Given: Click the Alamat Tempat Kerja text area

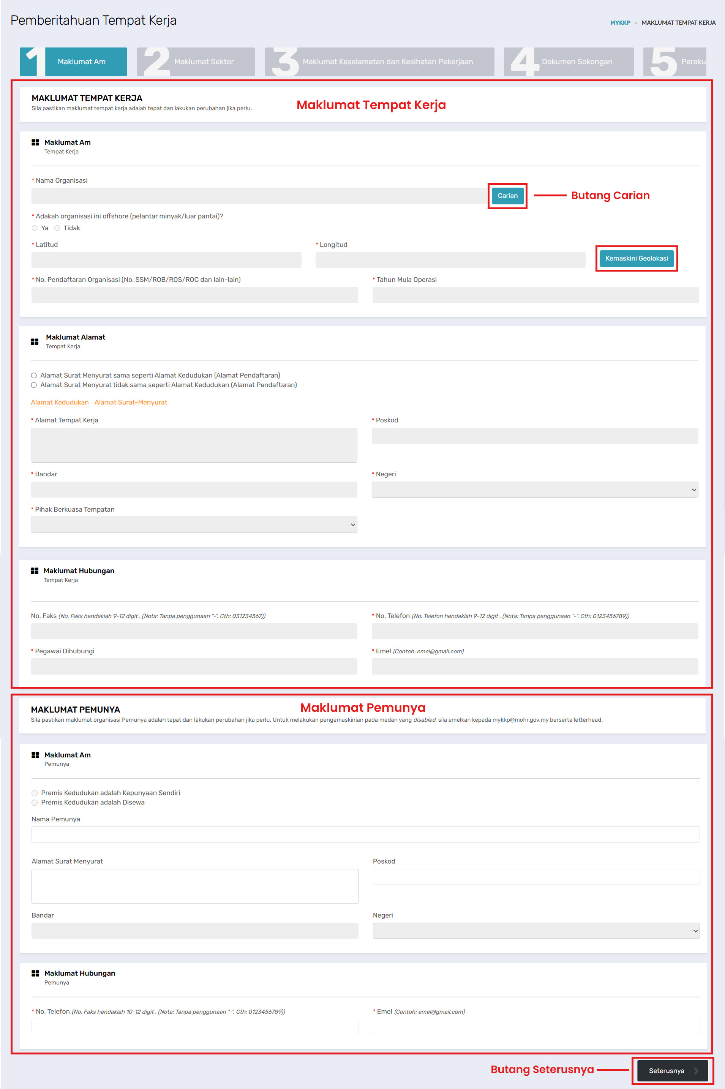Looking at the screenshot, I should 194,445.
